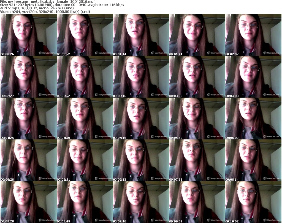Select the frame at 00:07:13
The image size is (282, 223).
pyautogui.click(x=141, y=160)
